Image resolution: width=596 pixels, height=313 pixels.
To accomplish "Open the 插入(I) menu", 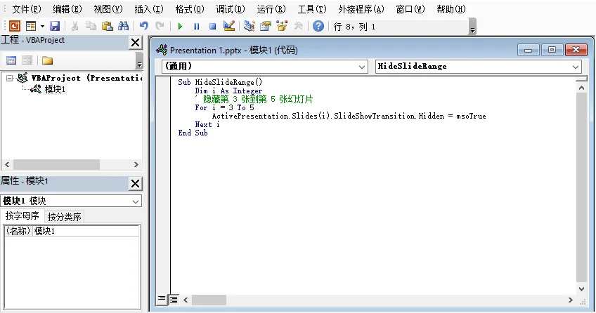I will tap(149, 9).
